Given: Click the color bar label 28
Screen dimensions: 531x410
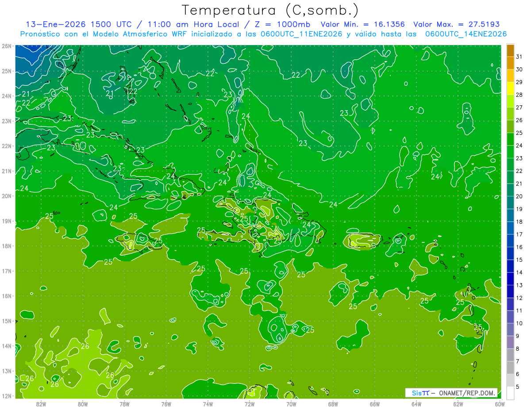Looking at the screenshot, I should [x=519, y=95].
